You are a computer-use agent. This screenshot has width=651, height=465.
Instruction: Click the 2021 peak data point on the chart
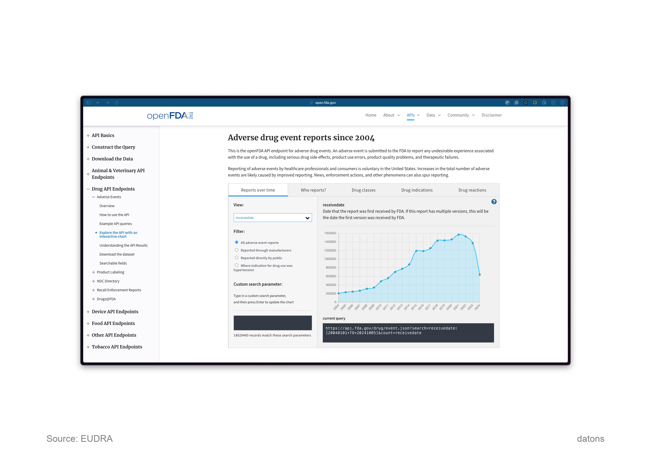(x=459, y=234)
